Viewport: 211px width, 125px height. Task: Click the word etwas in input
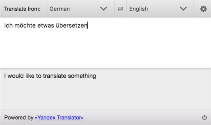pyautogui.click(x=46, y=25)
